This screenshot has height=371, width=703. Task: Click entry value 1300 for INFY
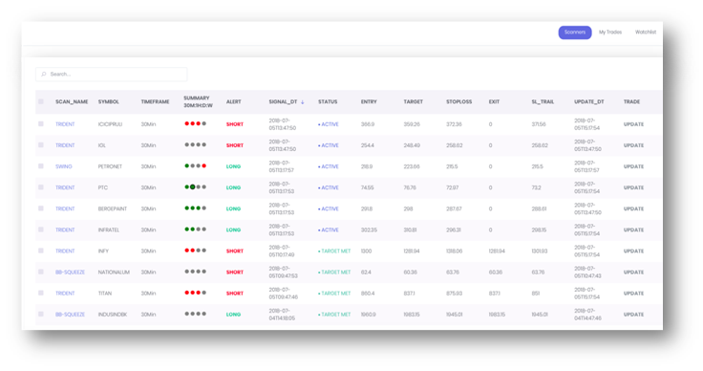(366, 251)
